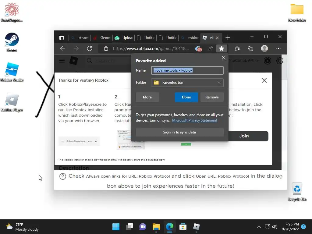This screenshot has width=312, height=234.
Task: Open DataWagon desktop shortcut
Action: pos(12,12)
